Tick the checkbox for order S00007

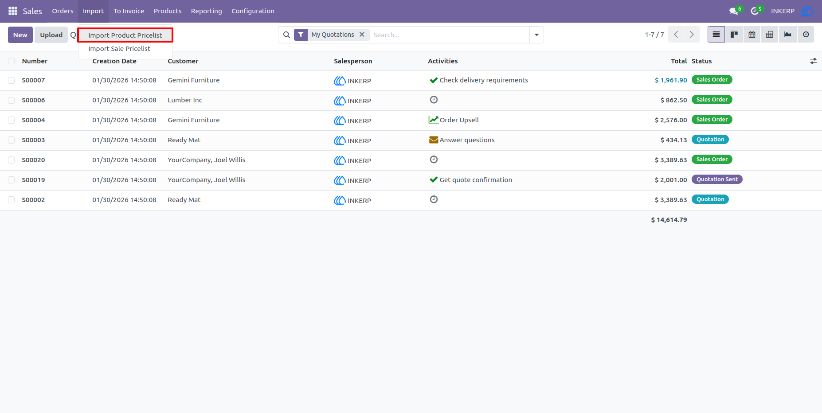pos(12,80)
